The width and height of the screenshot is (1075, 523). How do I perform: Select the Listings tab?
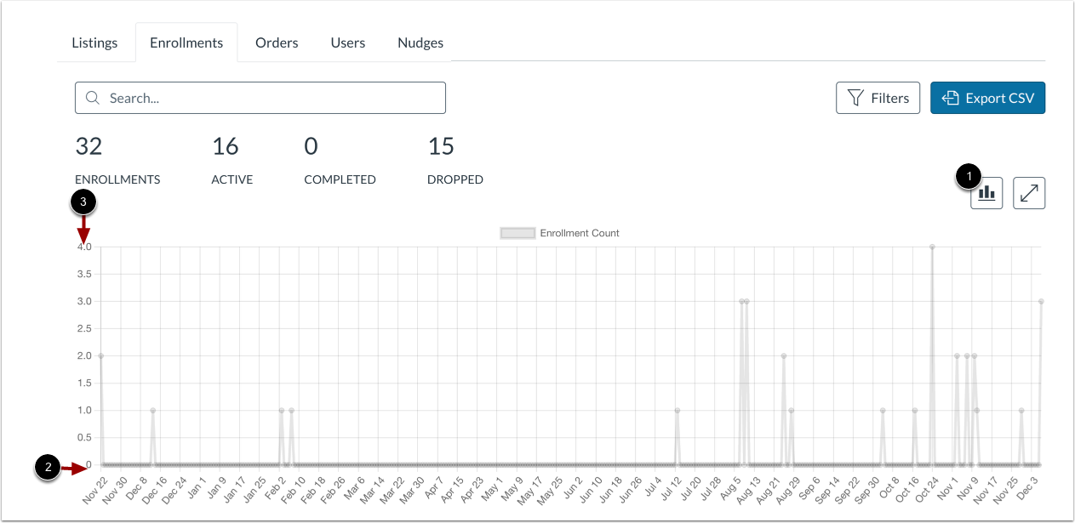(x=94, y=42)
